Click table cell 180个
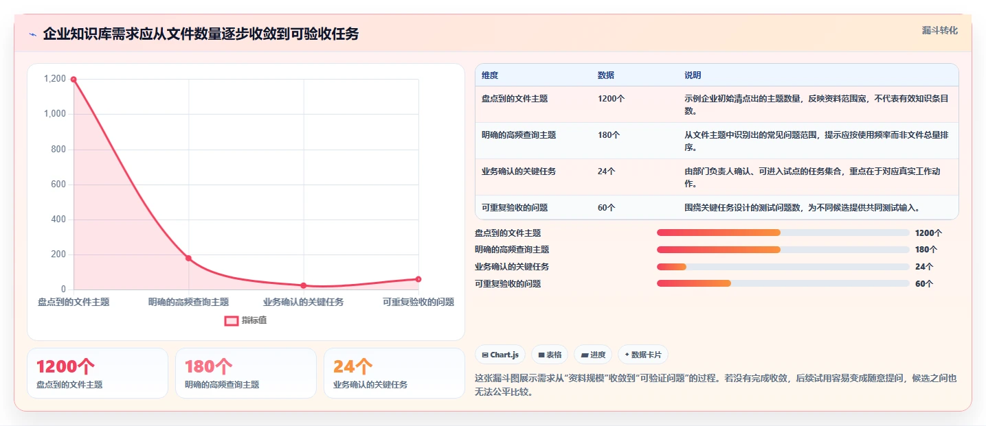The image size is (986, 426). point(609,135)
